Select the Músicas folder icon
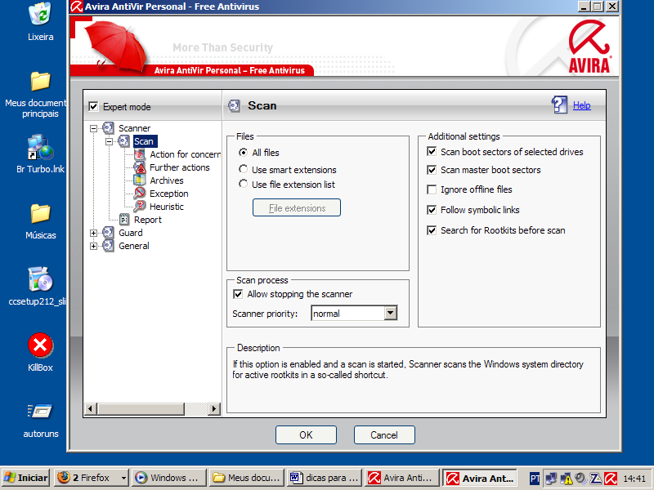Screen dimensions: 654x490 40,213
